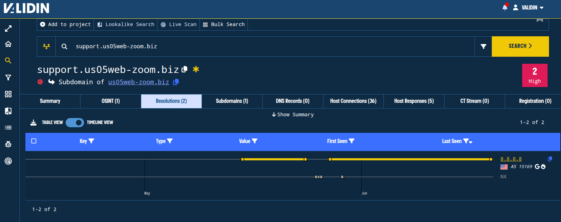Run a Live Scan

tap(179, 24)
